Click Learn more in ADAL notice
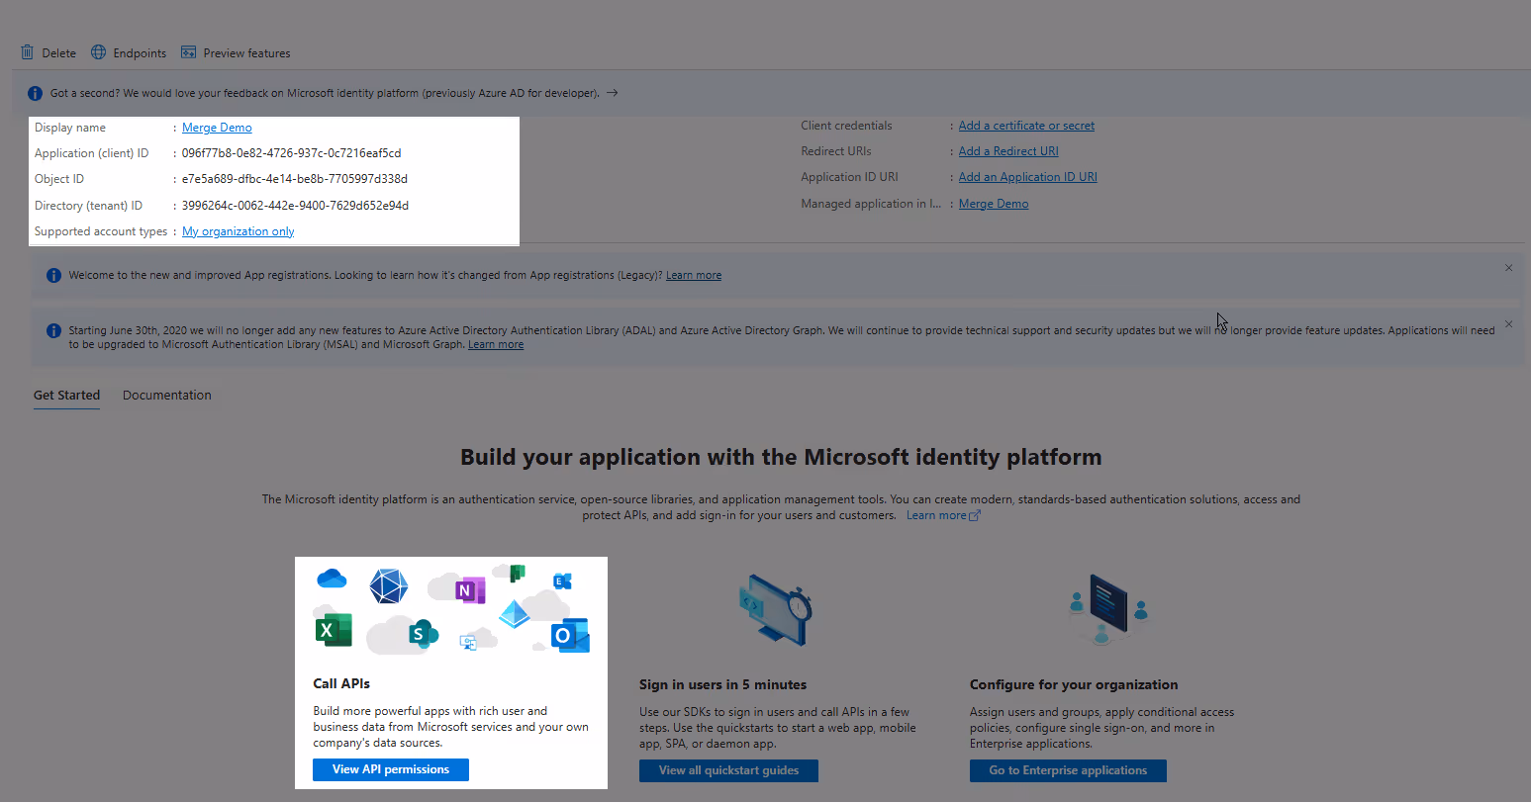Screen dimensions: 1531x803 coord(496,344)
